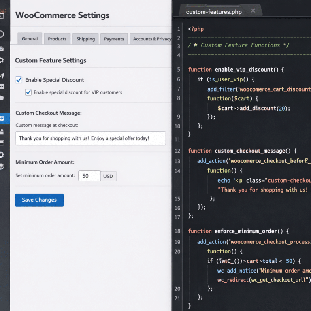Click the cart total < 50 condition line

pos(254,261)
